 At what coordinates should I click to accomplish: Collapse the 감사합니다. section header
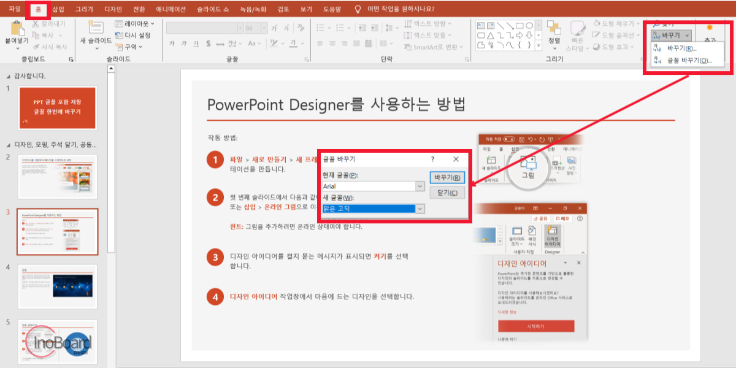8,76
